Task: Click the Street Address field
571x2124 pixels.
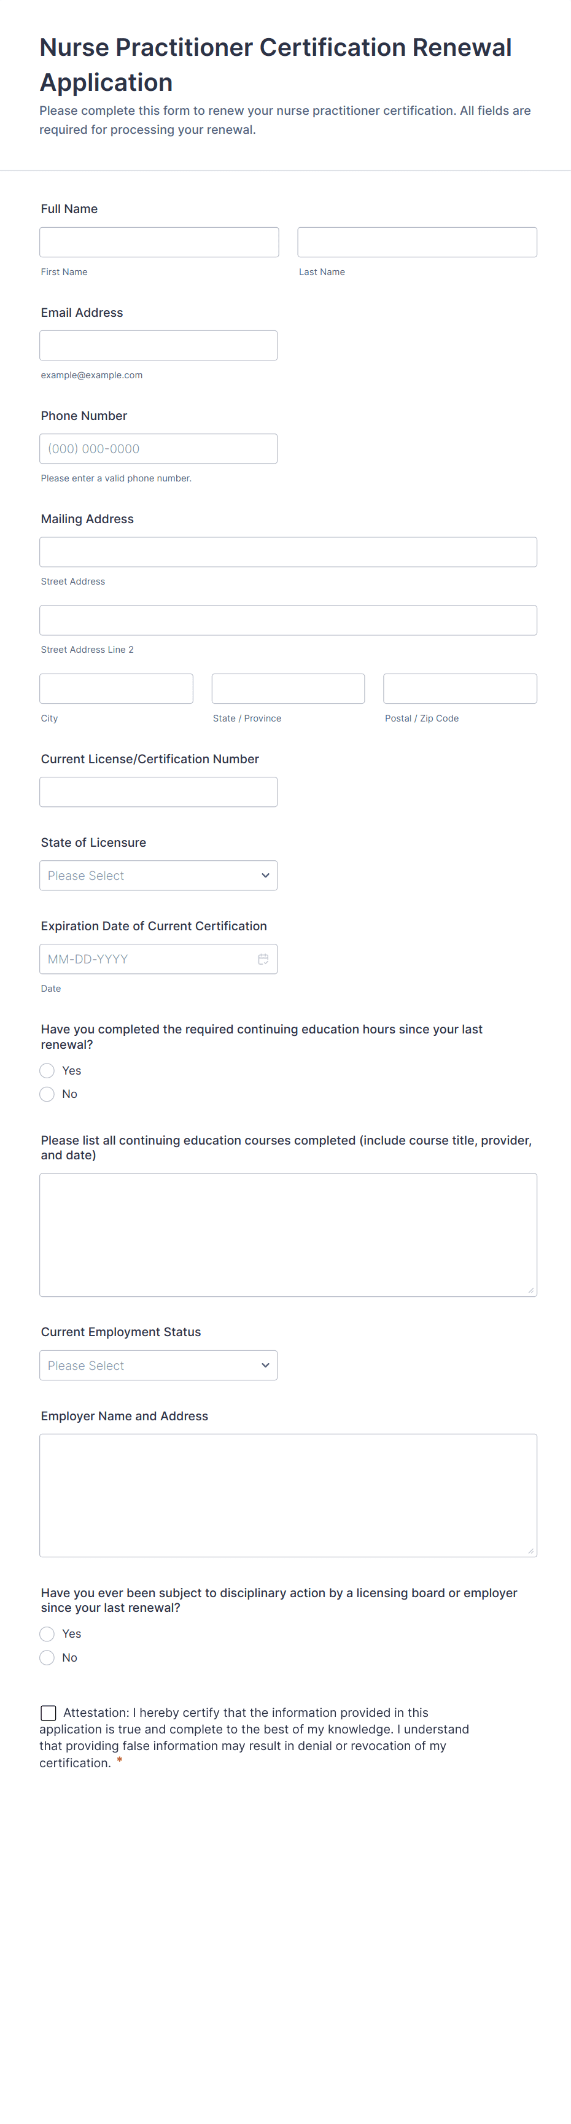Action: coord(289,553)
